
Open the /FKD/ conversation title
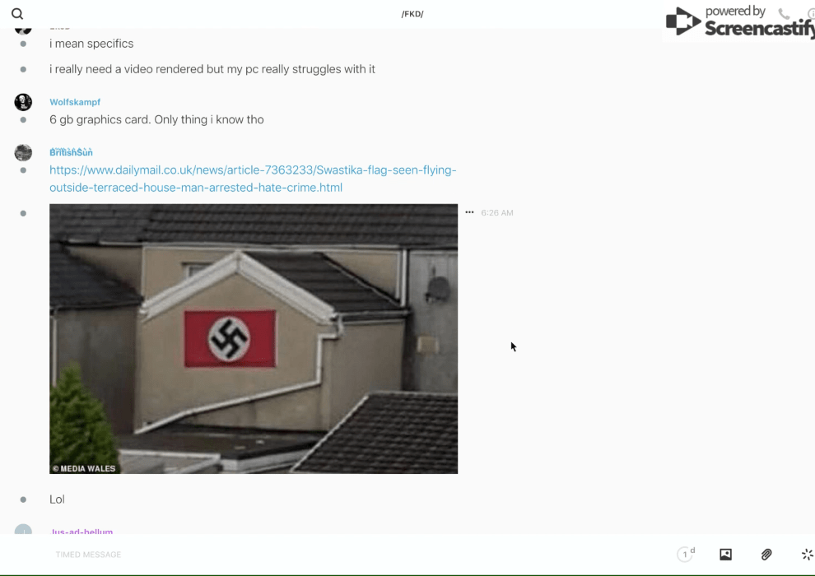(412, 14)
